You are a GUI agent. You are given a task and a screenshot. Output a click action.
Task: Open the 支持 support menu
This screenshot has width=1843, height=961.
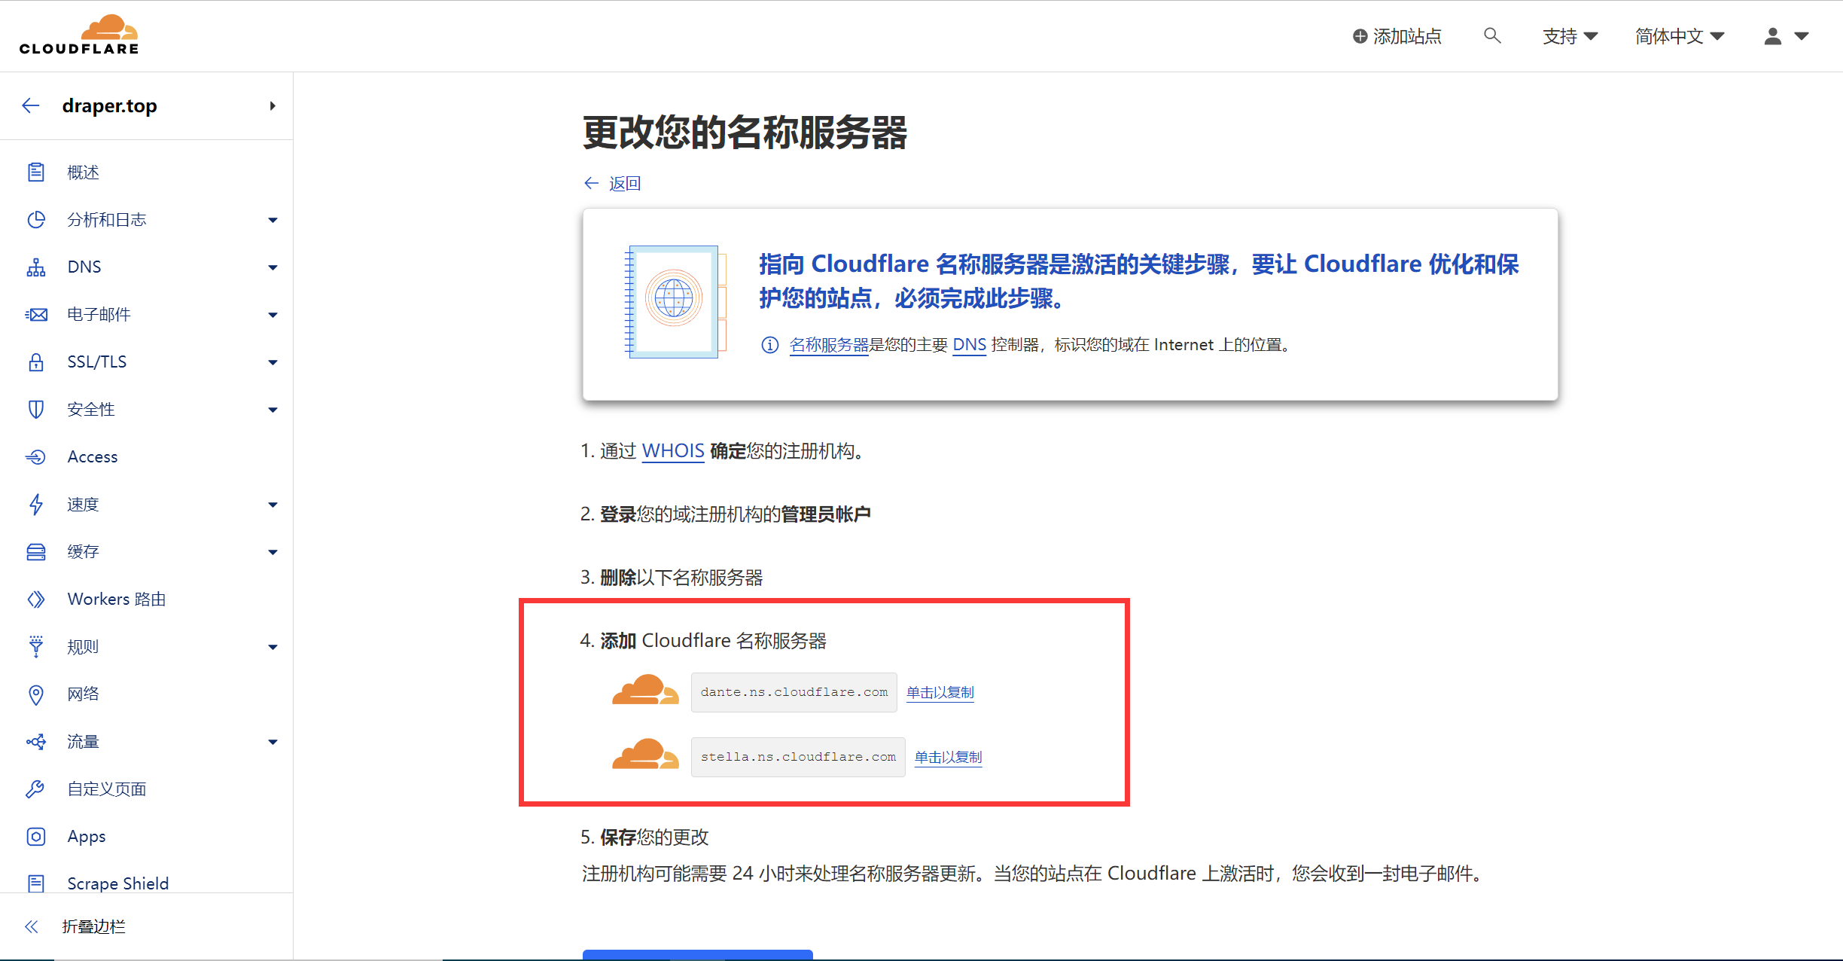coord(1570,36)
